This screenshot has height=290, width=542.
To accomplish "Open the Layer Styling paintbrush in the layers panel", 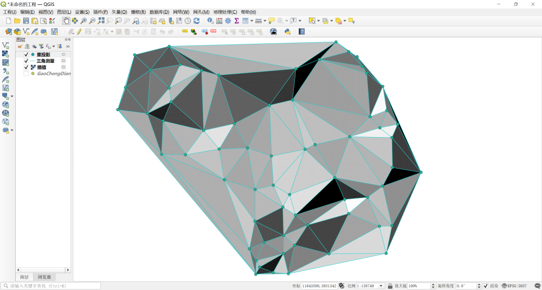I will coord(20,46).
